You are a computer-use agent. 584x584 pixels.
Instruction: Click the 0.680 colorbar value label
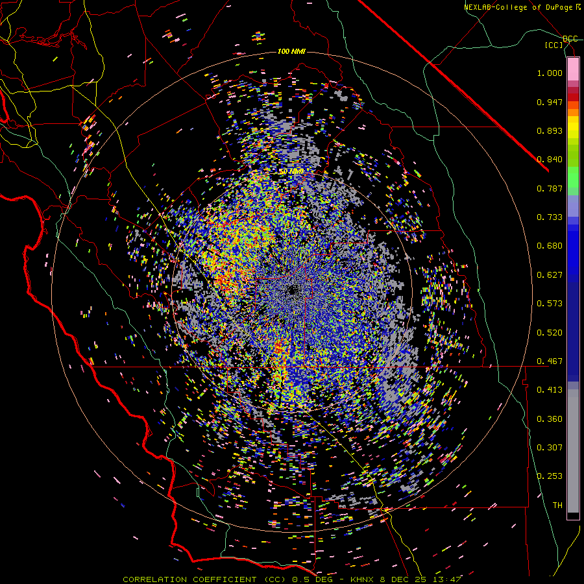(550, 246)
